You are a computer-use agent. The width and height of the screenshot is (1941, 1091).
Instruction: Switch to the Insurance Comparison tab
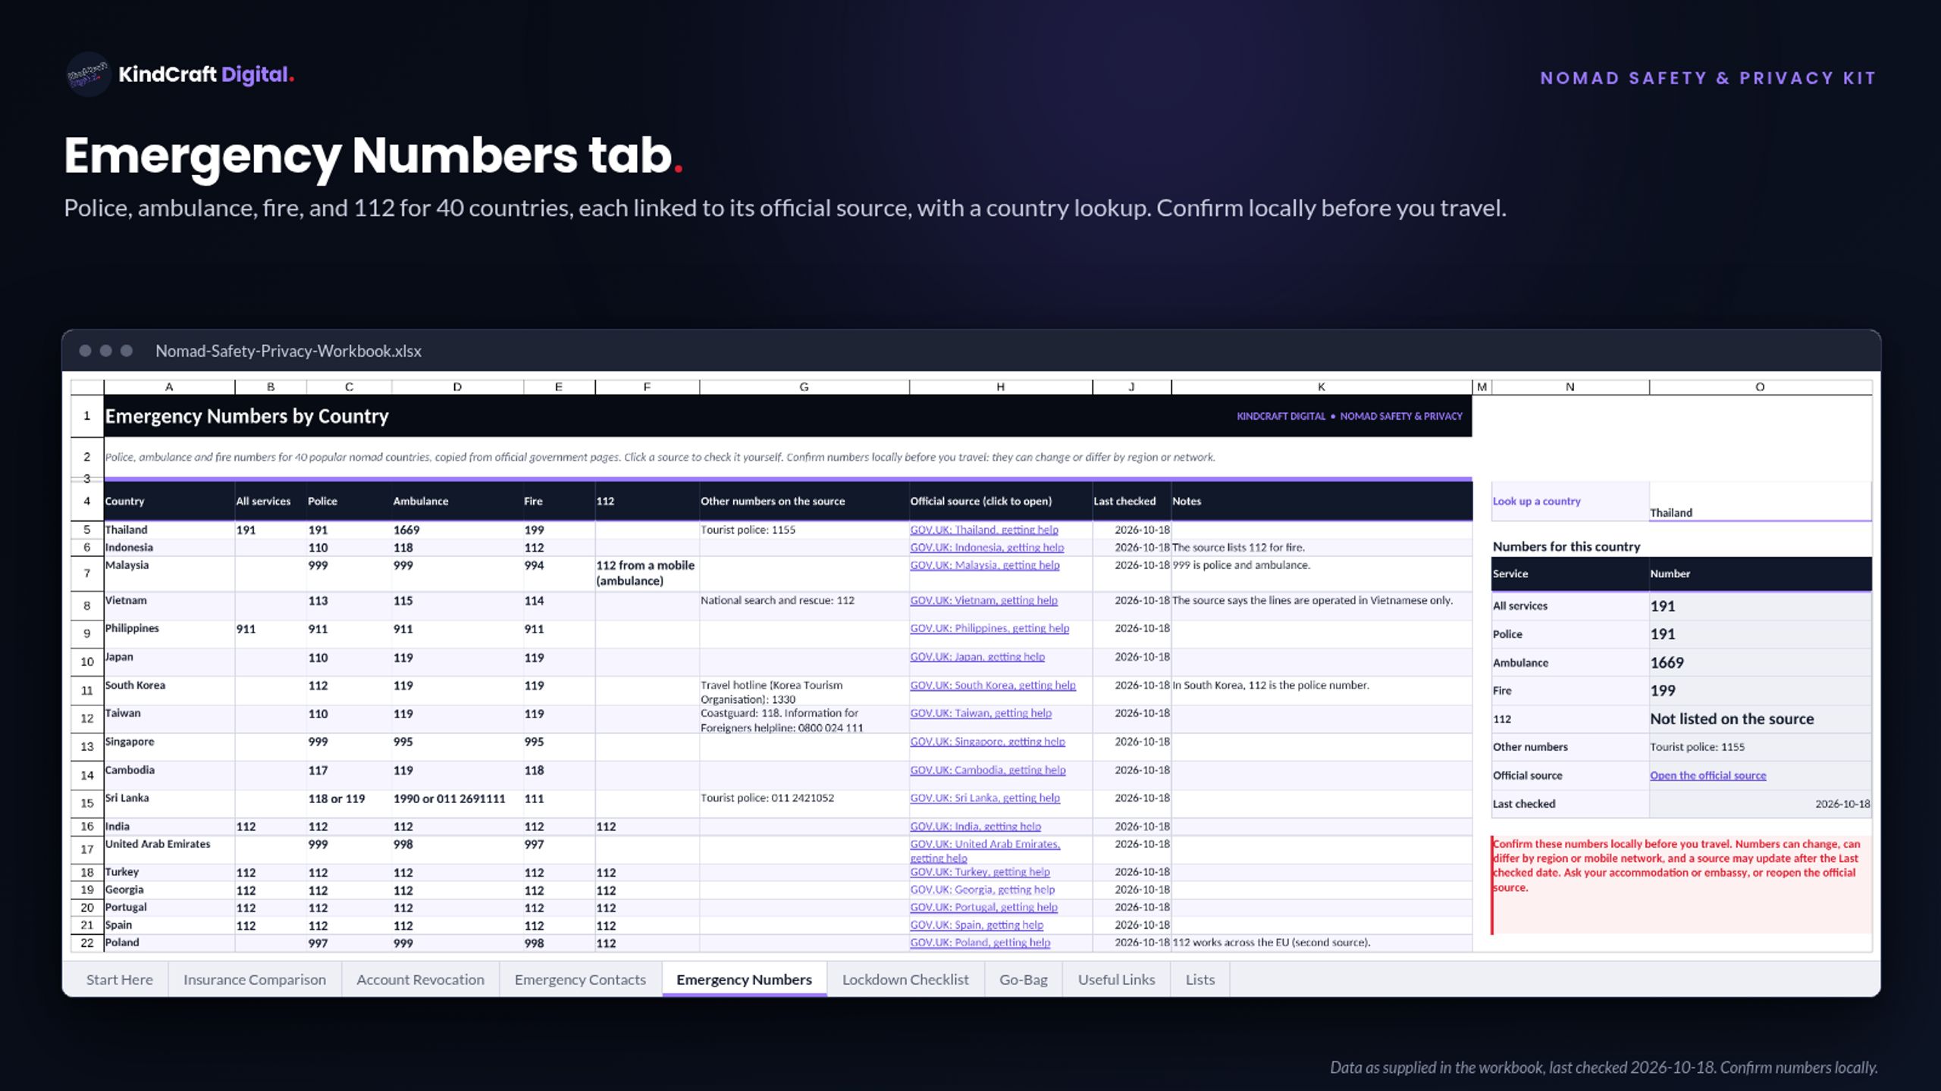[255, 979]
